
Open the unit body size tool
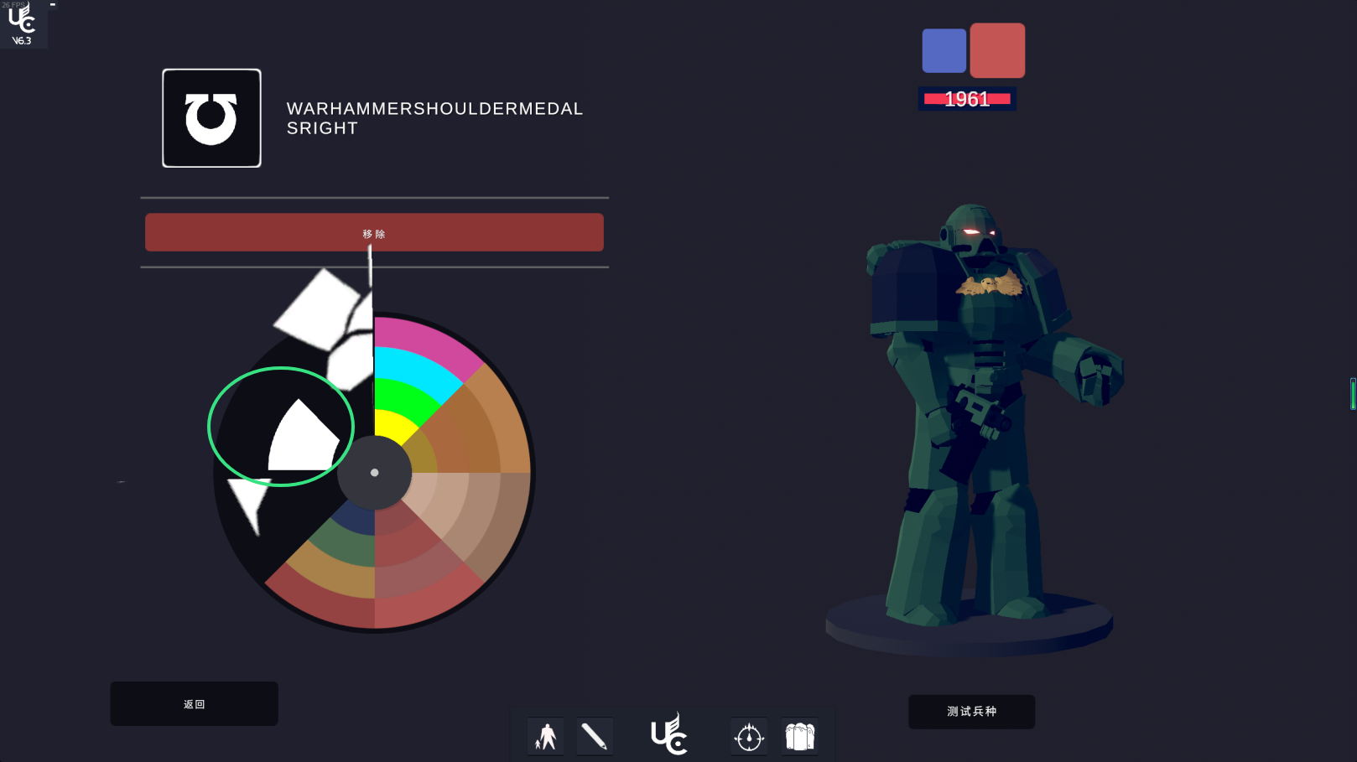point(546,737)
